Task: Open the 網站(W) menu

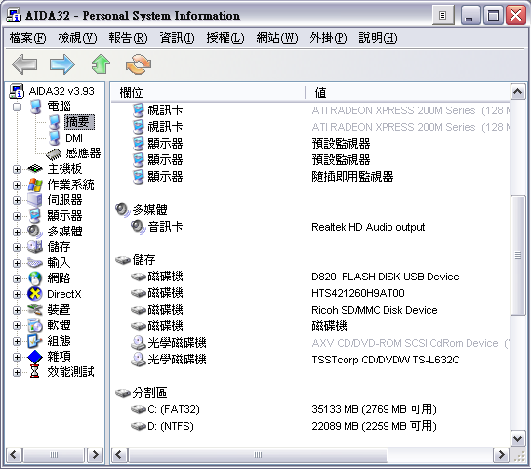Action: (x=277, y=38)
